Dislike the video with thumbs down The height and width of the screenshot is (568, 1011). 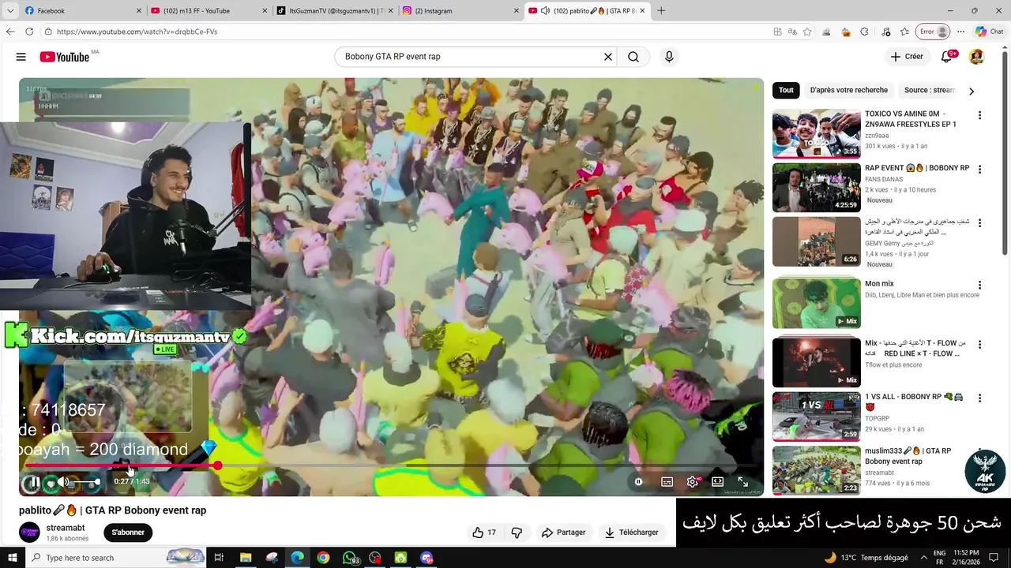517,532
